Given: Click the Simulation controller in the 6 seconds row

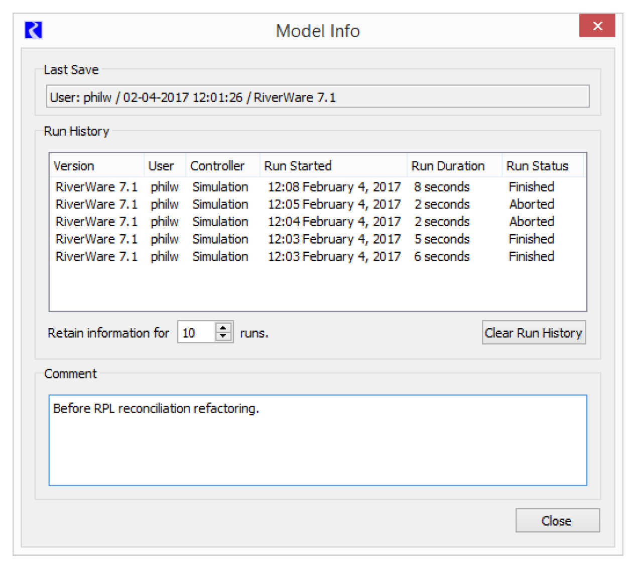Looking at the screenshot, I should coord(220,256).
